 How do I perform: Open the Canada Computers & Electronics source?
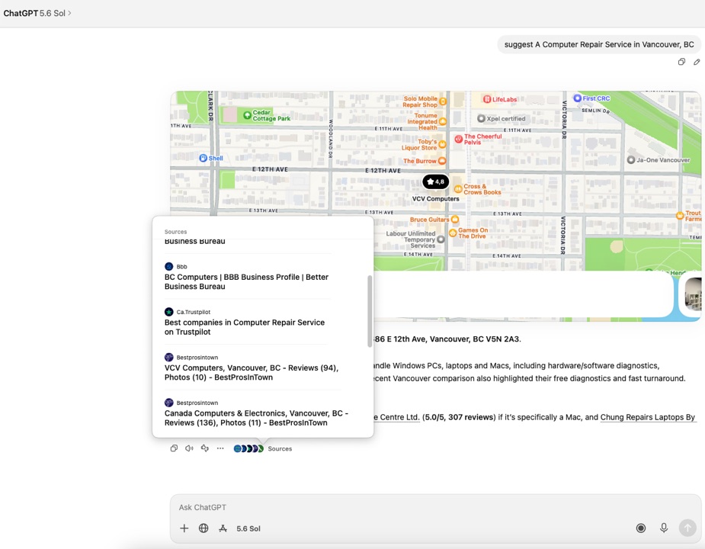256,418
